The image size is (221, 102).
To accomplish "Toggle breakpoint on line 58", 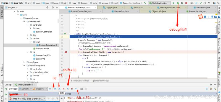I will click(66, 52).
